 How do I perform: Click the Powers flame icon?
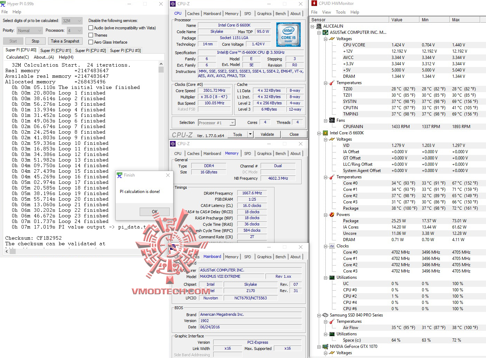pos(332,215)
